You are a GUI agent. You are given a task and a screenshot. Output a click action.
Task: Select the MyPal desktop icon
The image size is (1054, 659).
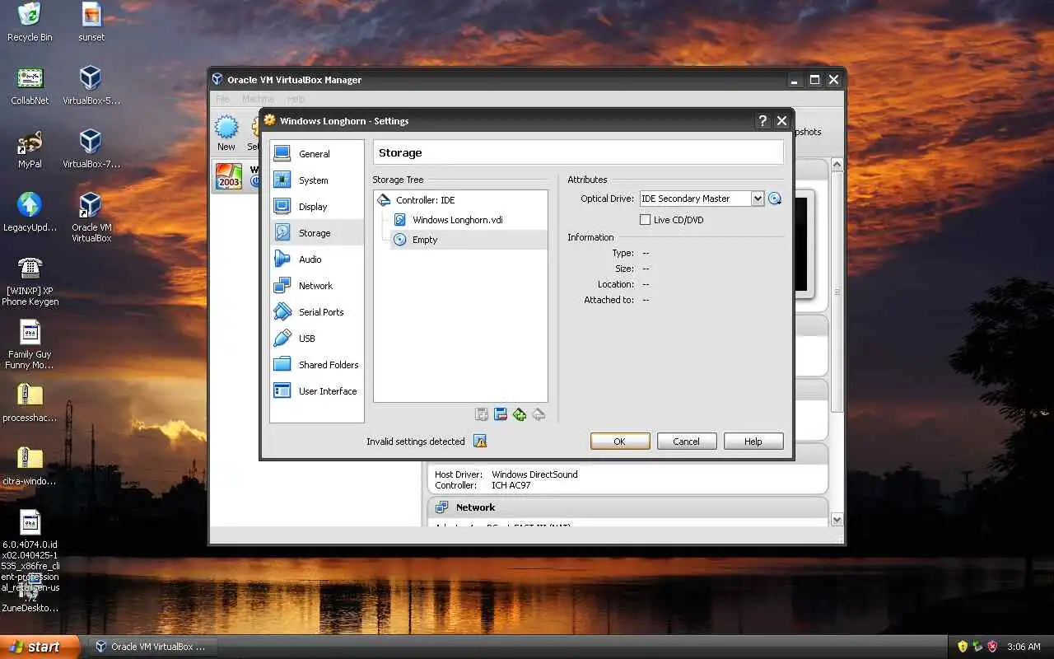pyautogui.click(x=30, y=149)
